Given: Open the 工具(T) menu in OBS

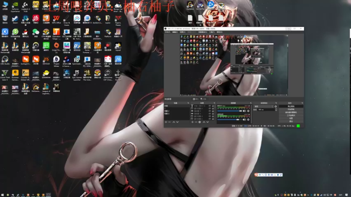Looking at the screenshot, I should (x=211, y=32).
